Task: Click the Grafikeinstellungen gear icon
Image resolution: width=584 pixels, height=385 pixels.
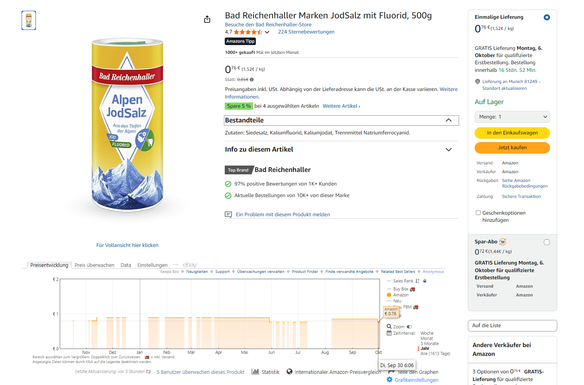Action: [390, 379]
